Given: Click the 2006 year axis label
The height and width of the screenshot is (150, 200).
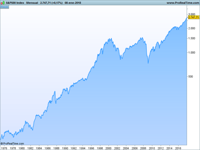Looking at the screenshot, I should 135,148.
